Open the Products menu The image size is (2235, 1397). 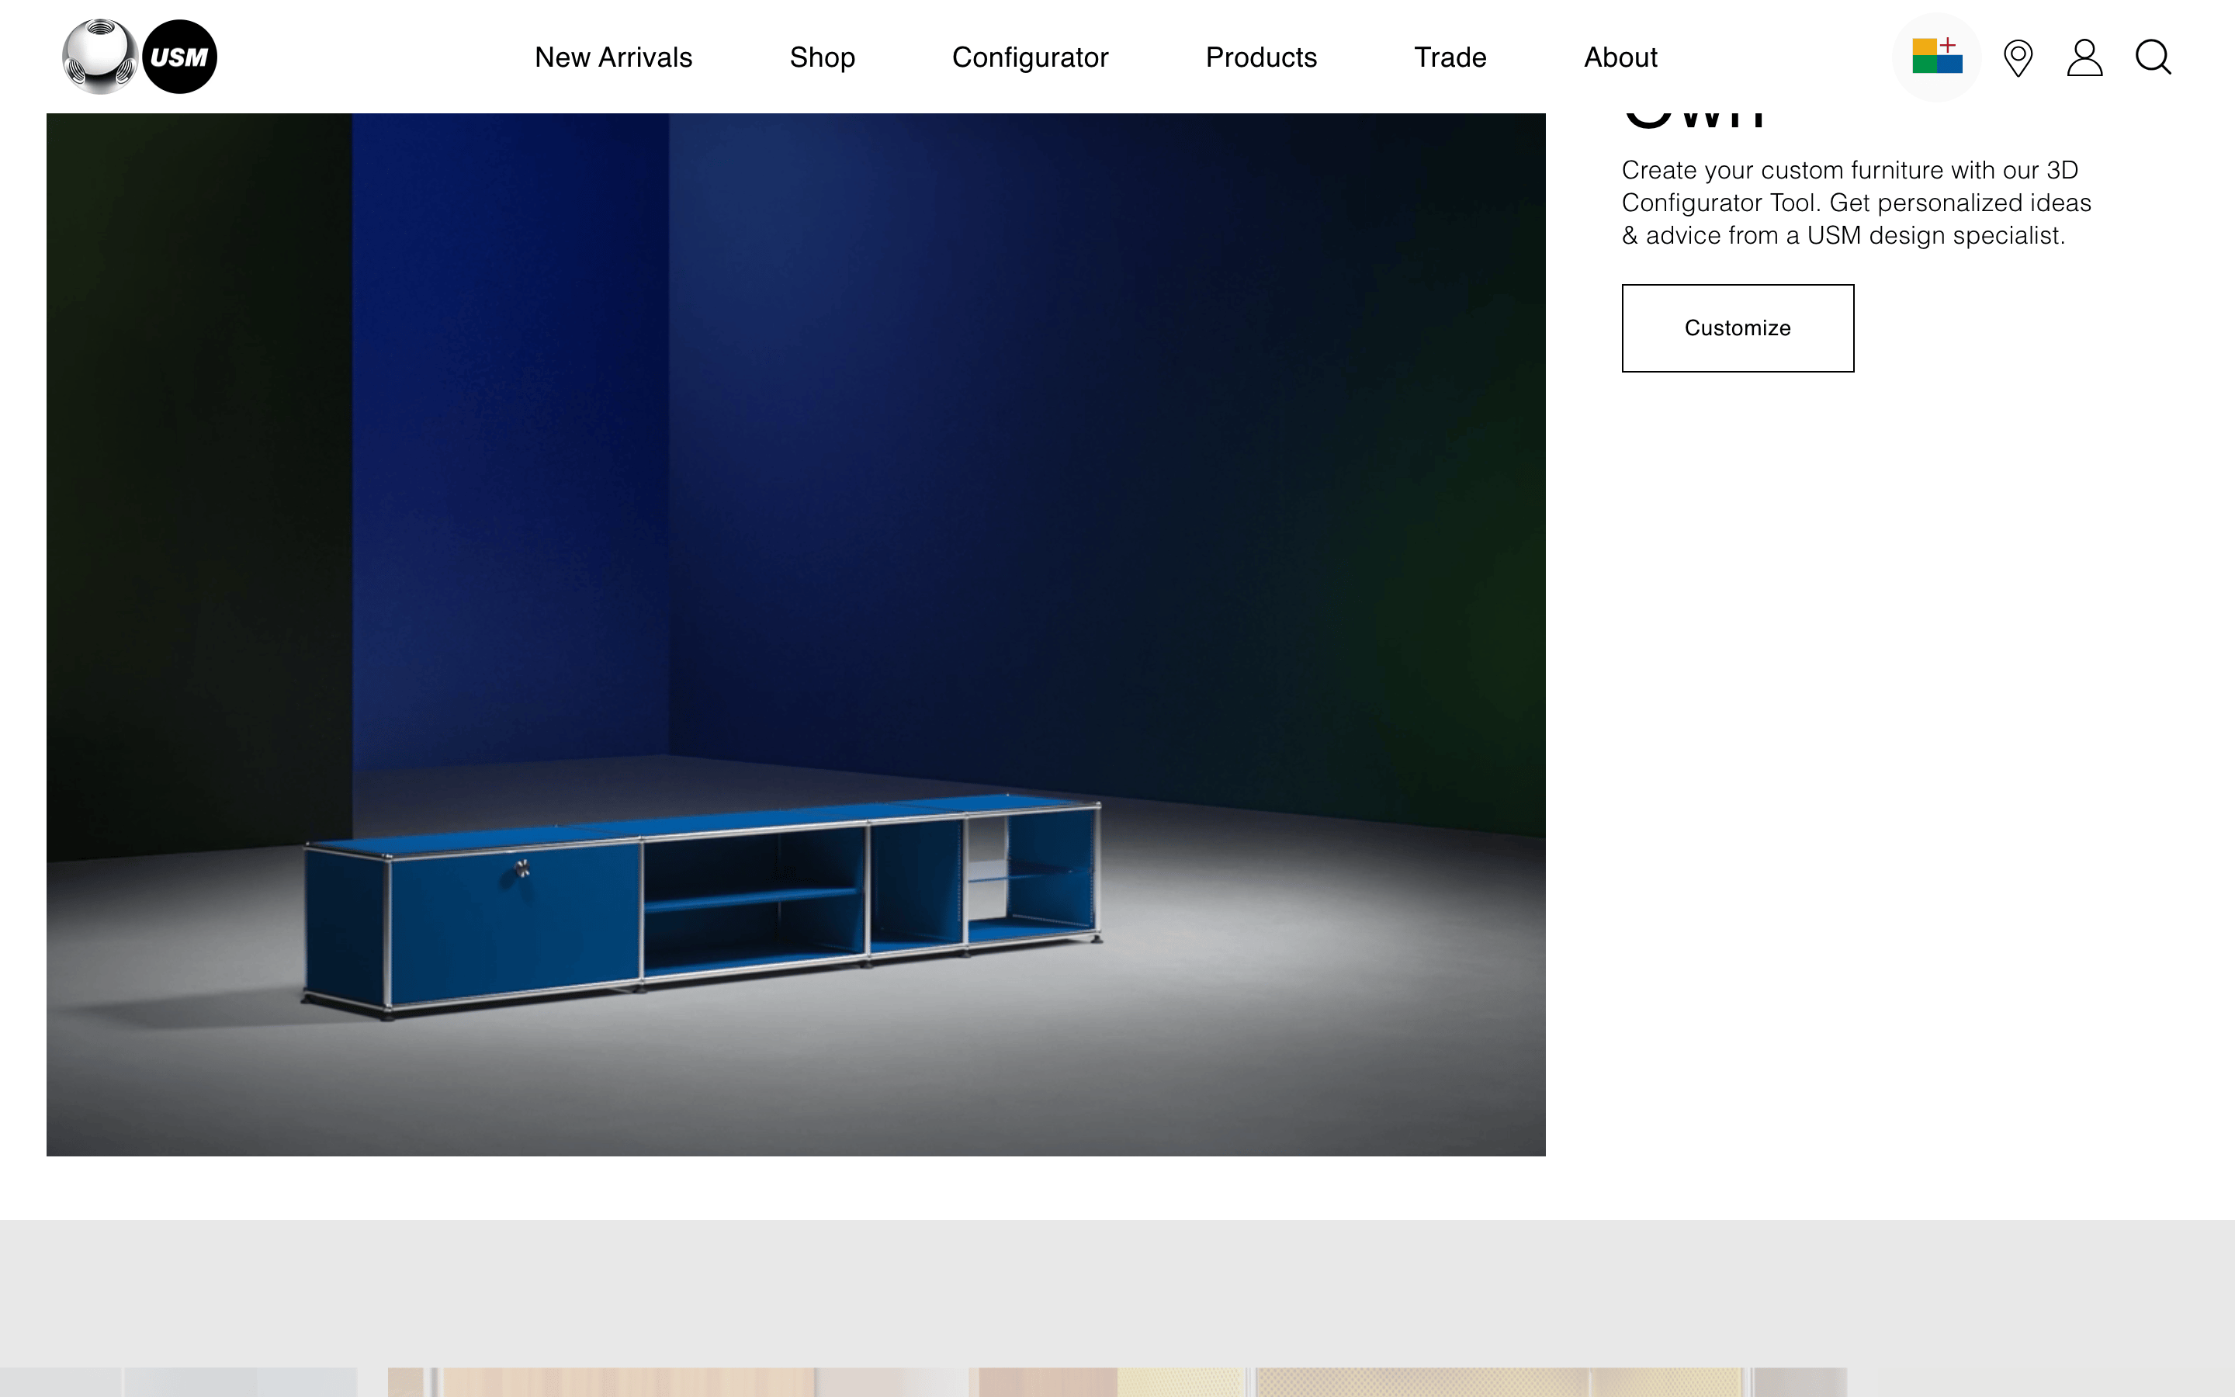(x=1260, y=57)
